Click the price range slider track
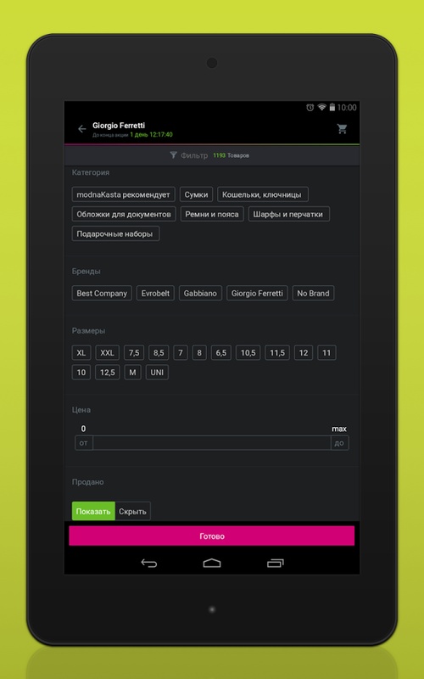Image resolution: width=424 pixels, height=679 pixels. coord(212,443)
